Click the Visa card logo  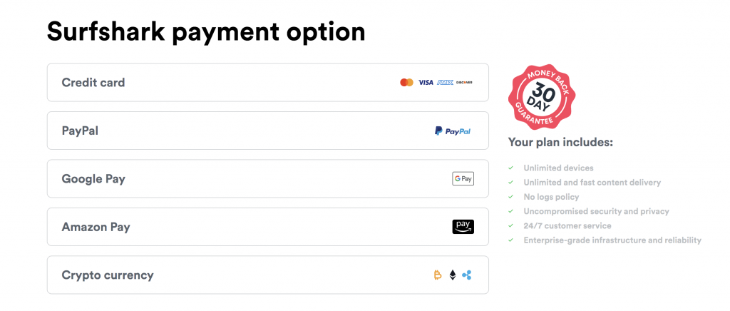click(x=426, y=83)
